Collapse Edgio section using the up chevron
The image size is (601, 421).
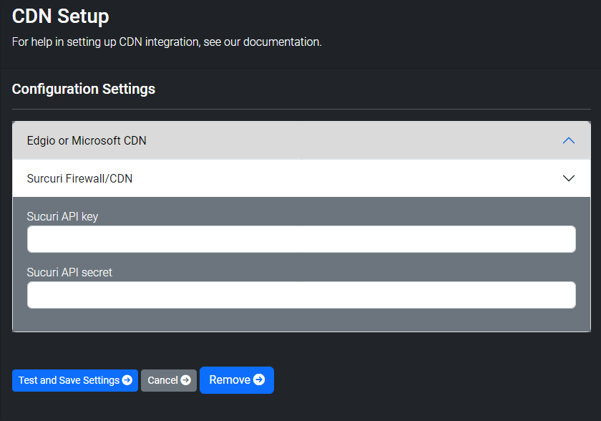[x=568, y=141]
